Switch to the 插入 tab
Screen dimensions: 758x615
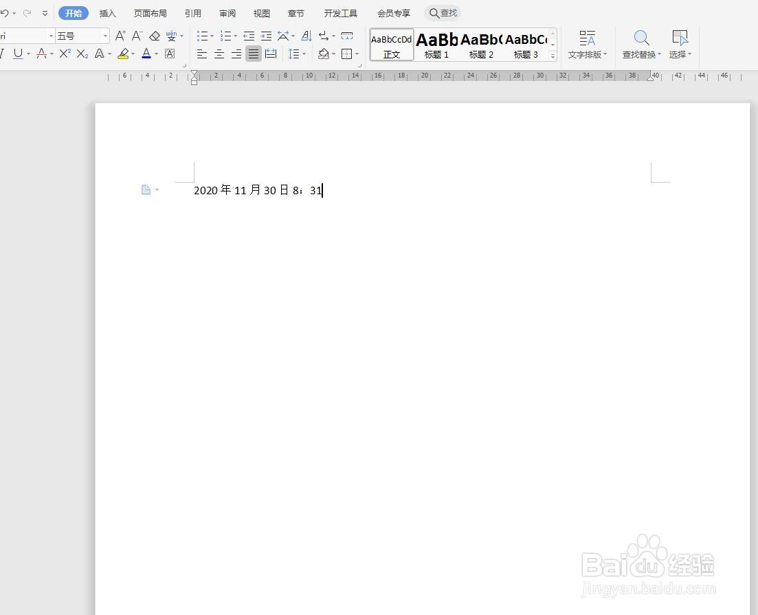(x=107, y=13)
